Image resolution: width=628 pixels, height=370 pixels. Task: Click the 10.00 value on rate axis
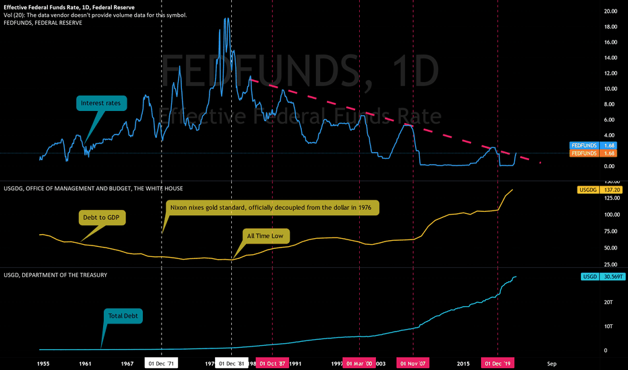[x=610, y=89]
